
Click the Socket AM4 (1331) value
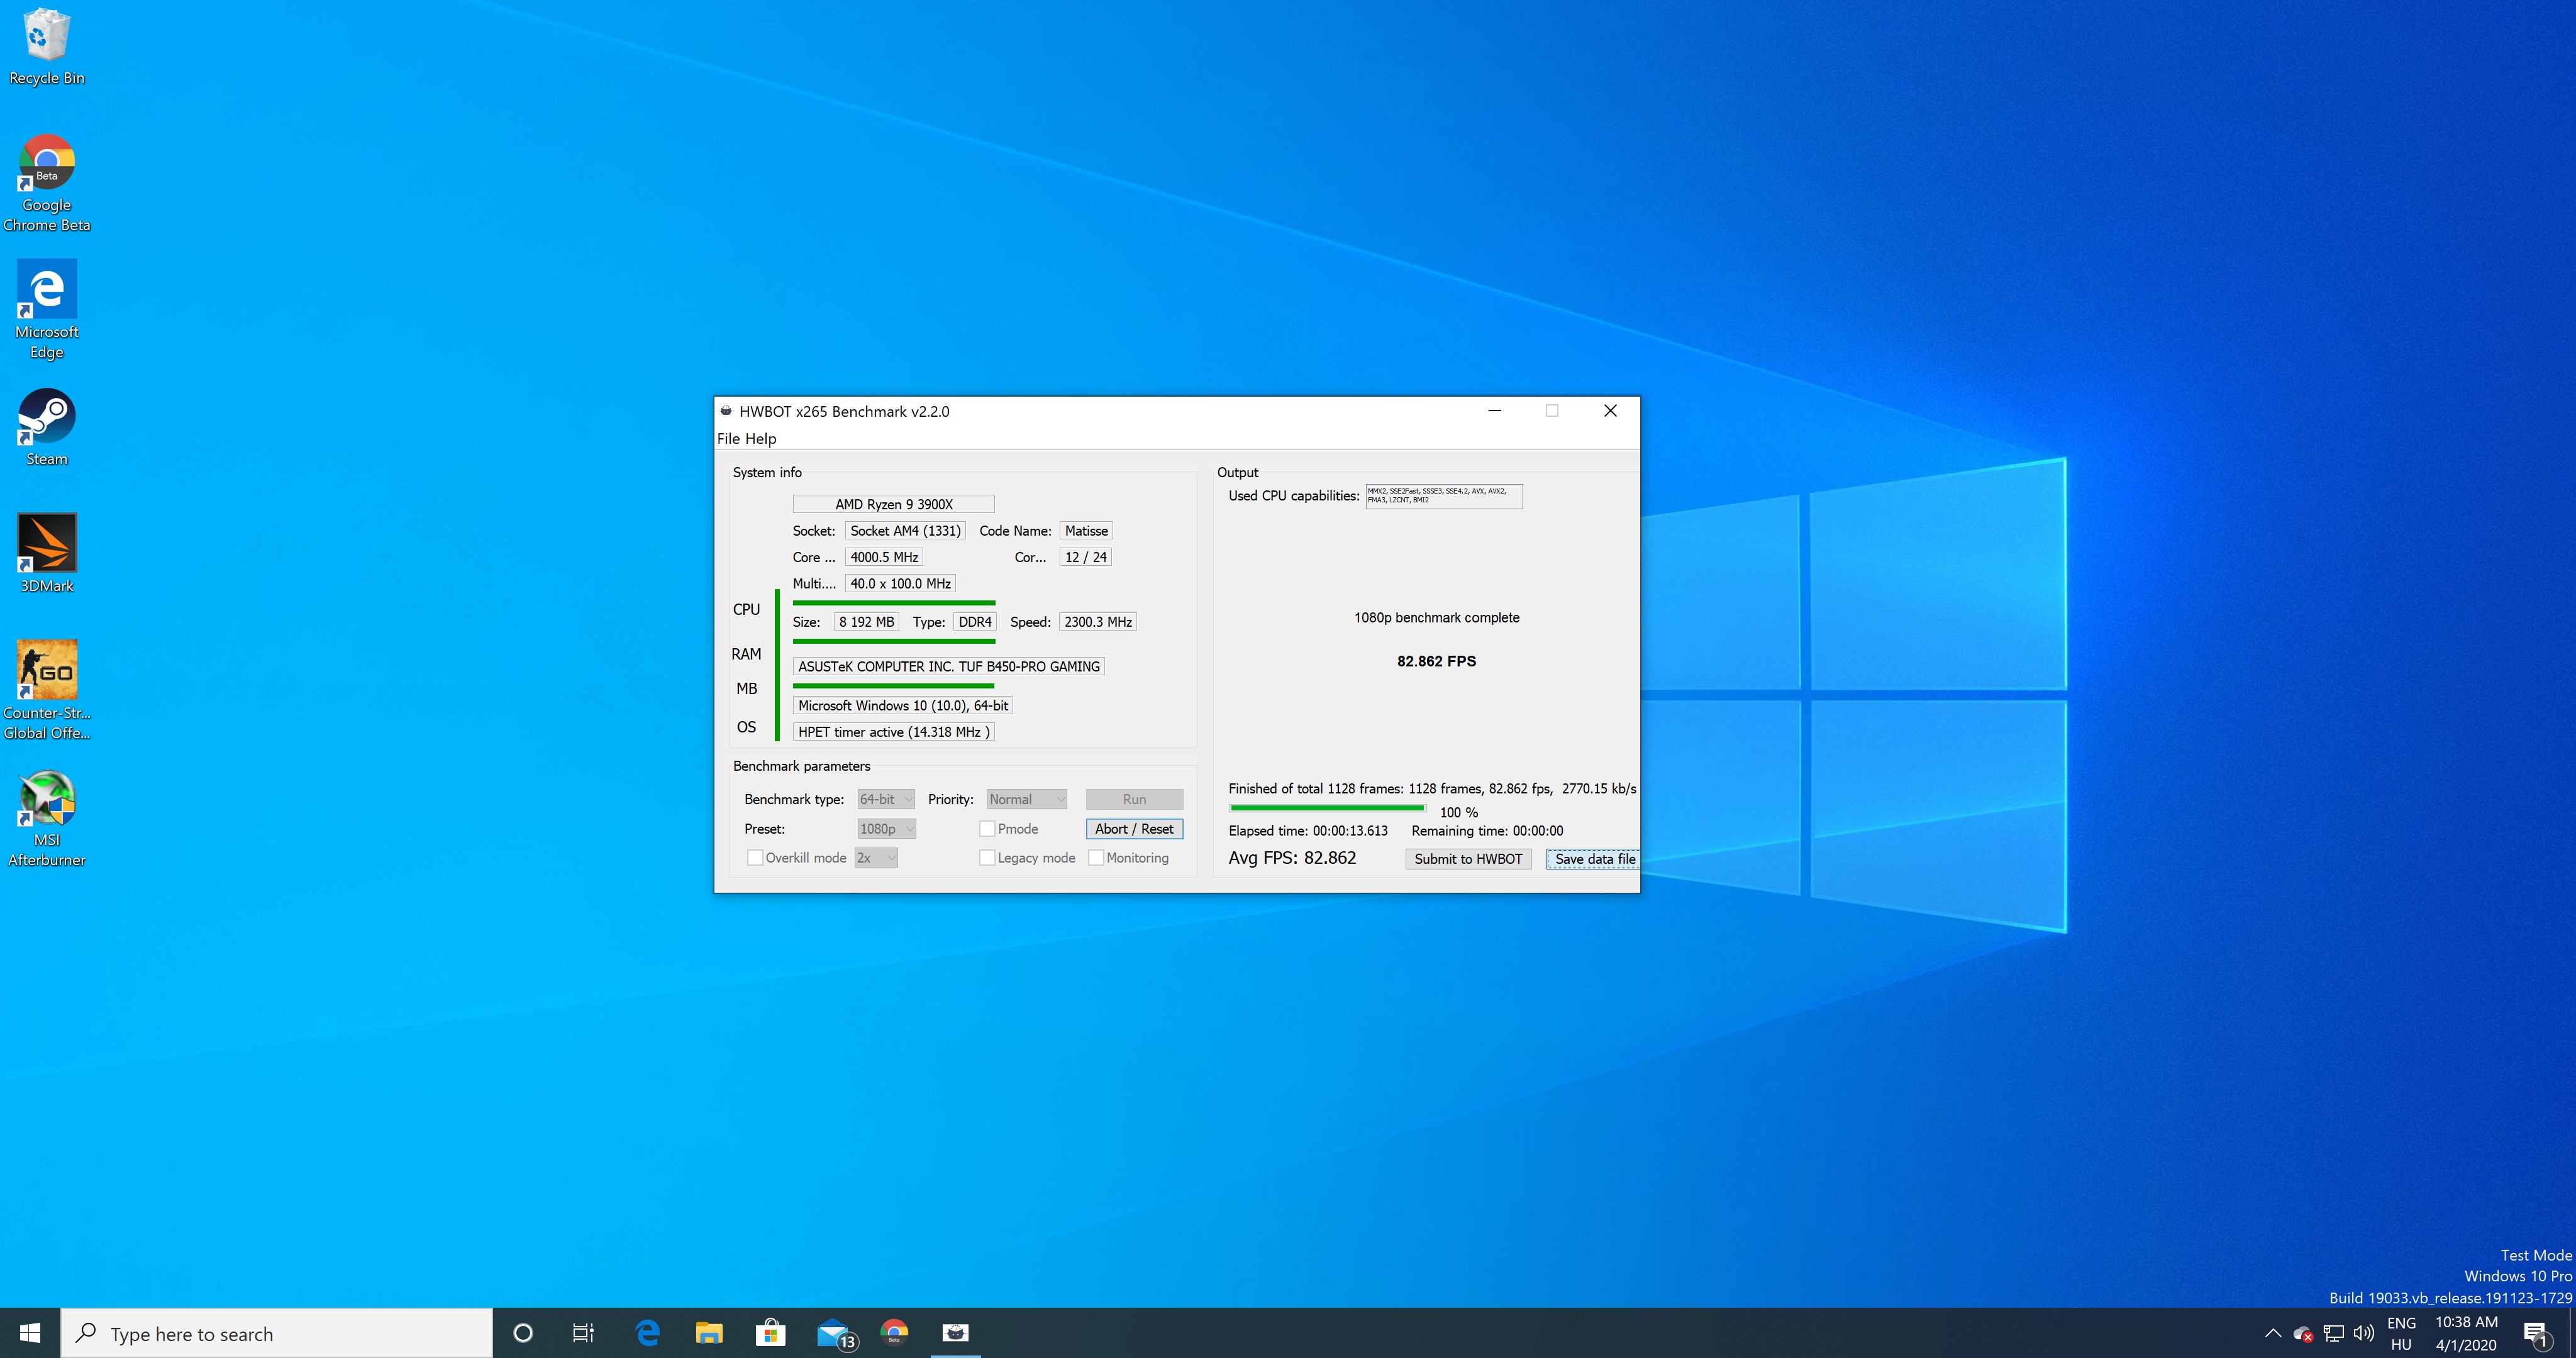pyautogui.click(x=904, y=530)
